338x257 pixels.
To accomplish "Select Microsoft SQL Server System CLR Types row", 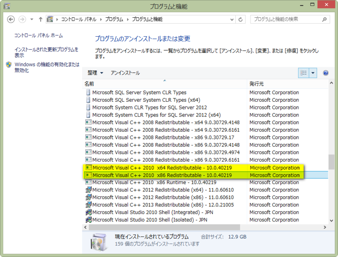I will (205, 92).
